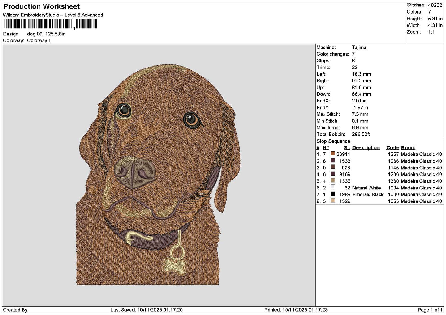Click the embroidered dog design preview
Image resolution: width=446 pixels, height=315 pixels.
click(x=158, y=175)
